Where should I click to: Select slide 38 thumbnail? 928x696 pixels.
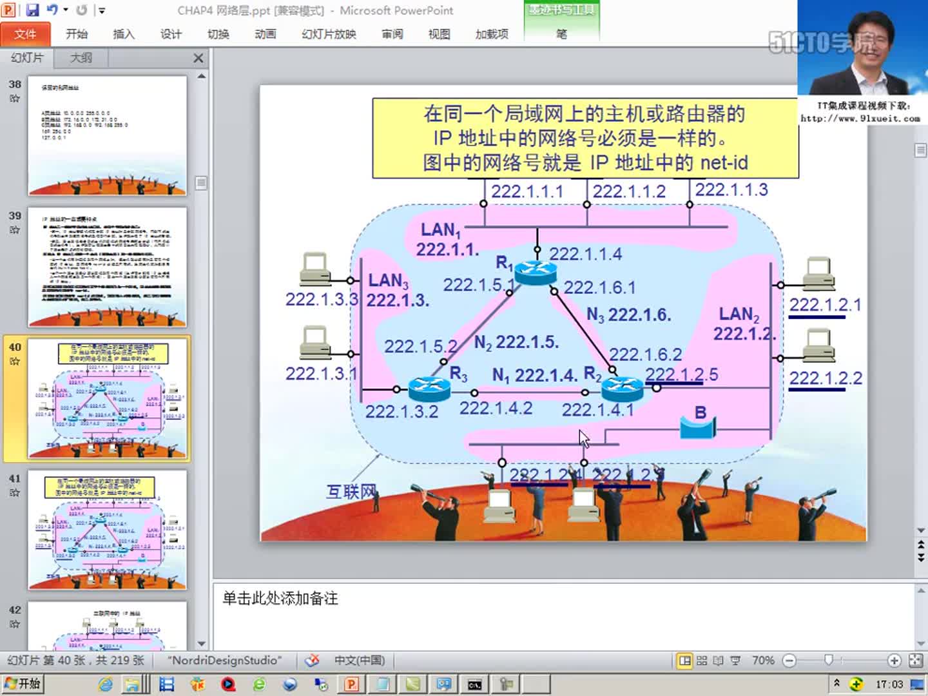tap(107, 136)
